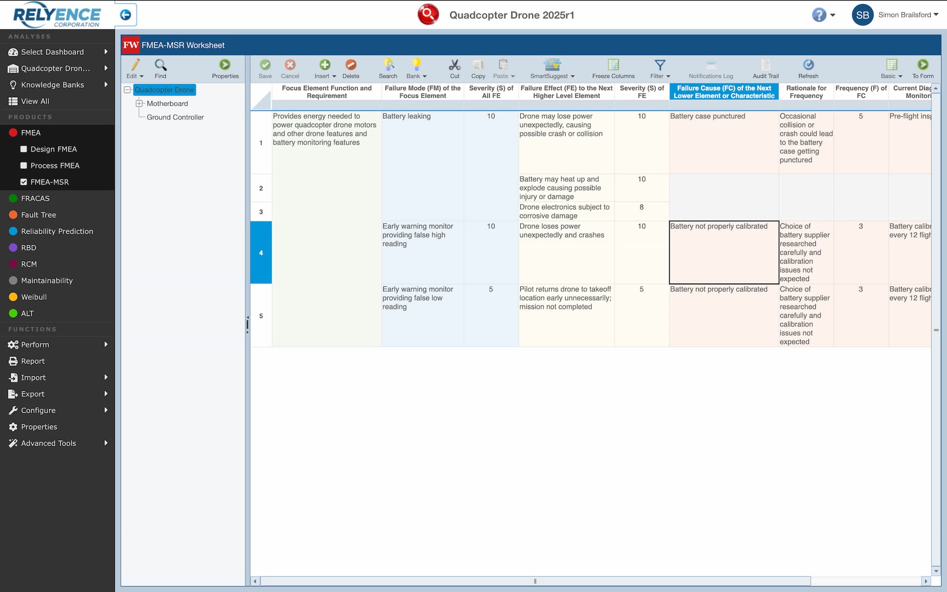Open the Filter dropdown menu
The height and width of the screenshot is (592, 947).
click(659, 68)
